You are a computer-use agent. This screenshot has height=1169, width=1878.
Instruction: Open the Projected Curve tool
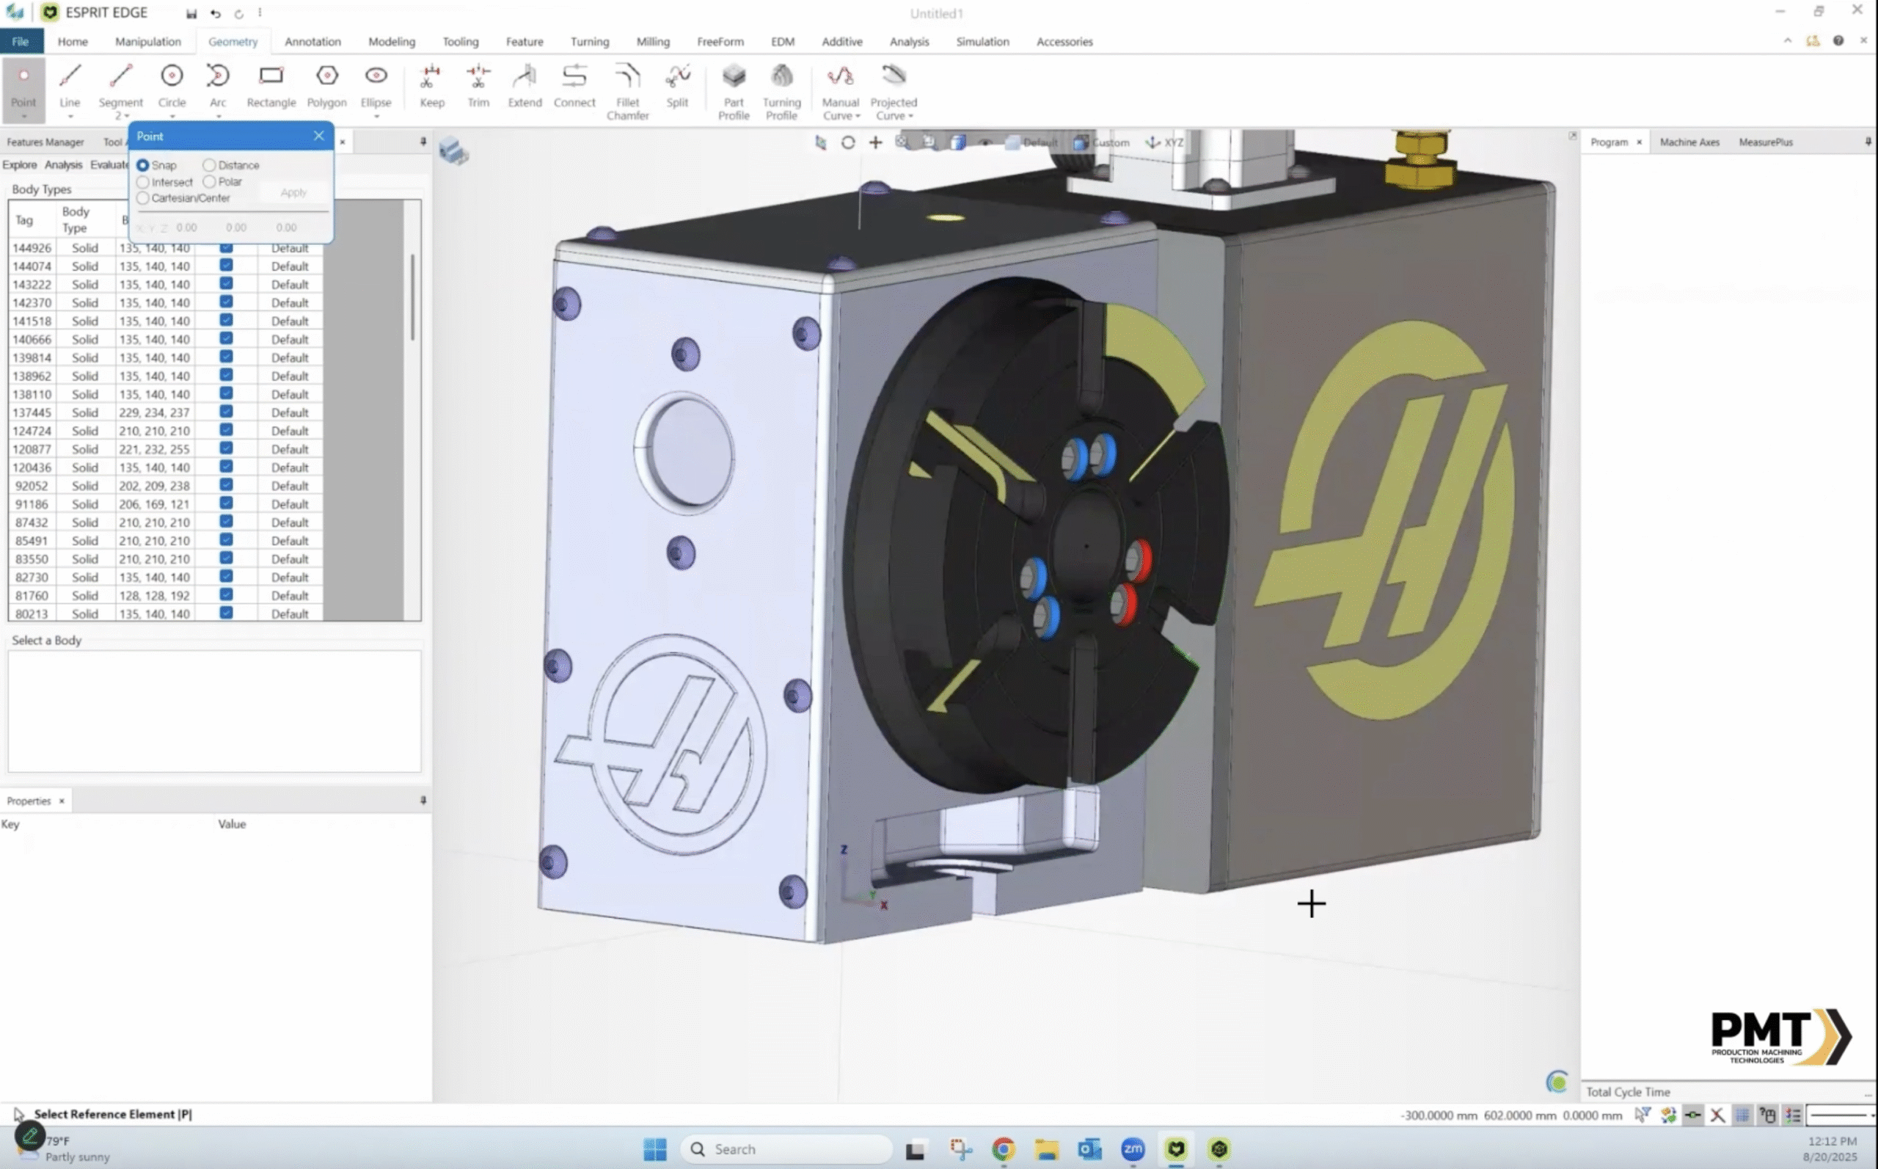point(894,92)
